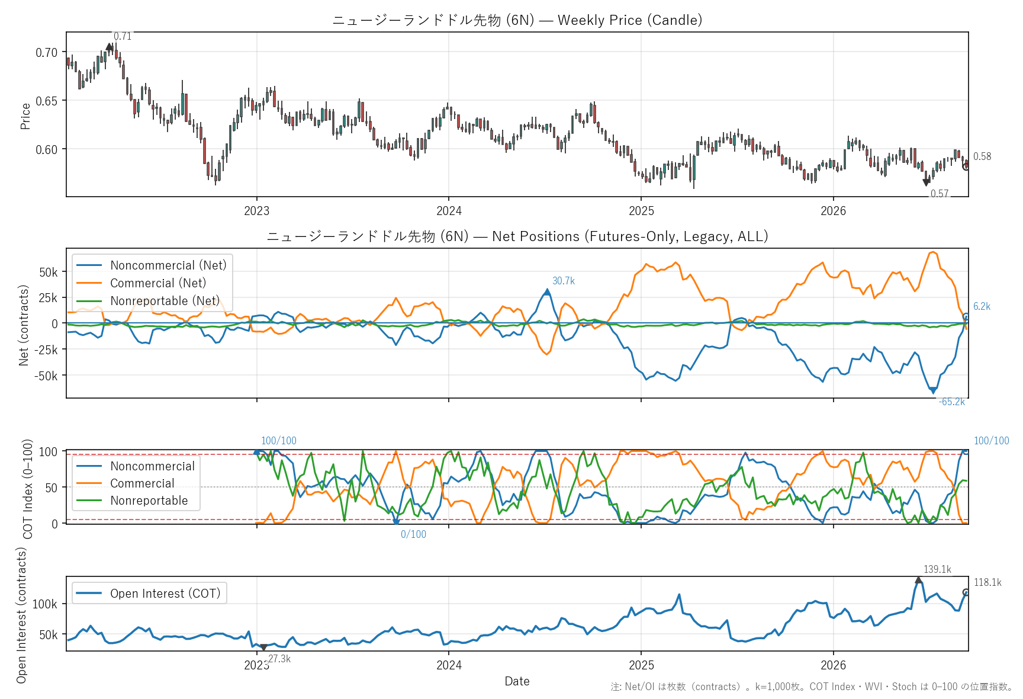
Task: Click the COT Index (0–100) axis label
Action: coord(27,489)
